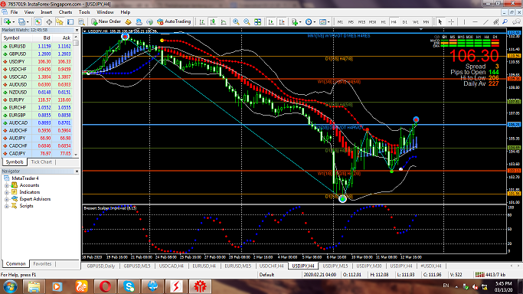The image size is (523, 294).
Task: Launch MetaEditor with the yellow book icon
Action: (x=129, y=21)
